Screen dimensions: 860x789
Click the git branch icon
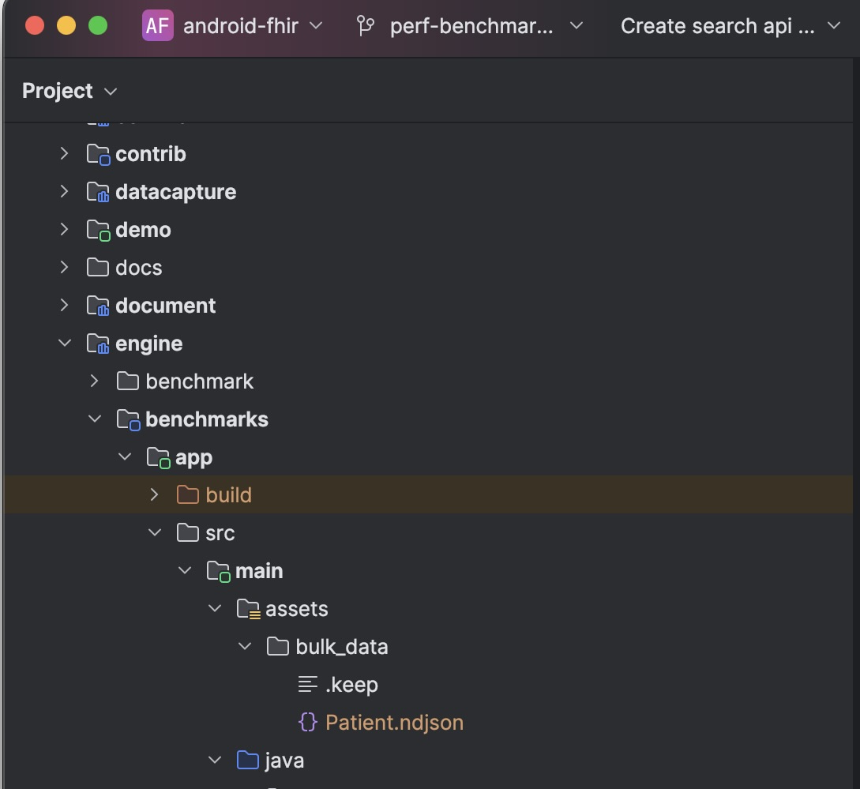[366, 26]
